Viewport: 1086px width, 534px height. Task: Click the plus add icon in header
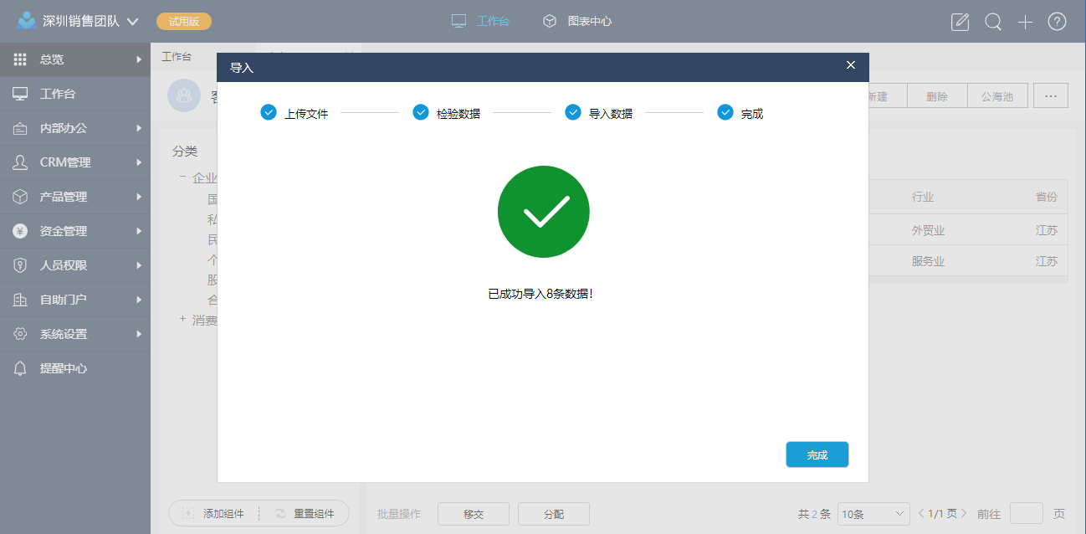coord(1025,22)
